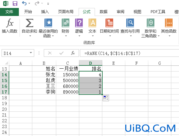Open the 文件 file menu

(9, 12)
